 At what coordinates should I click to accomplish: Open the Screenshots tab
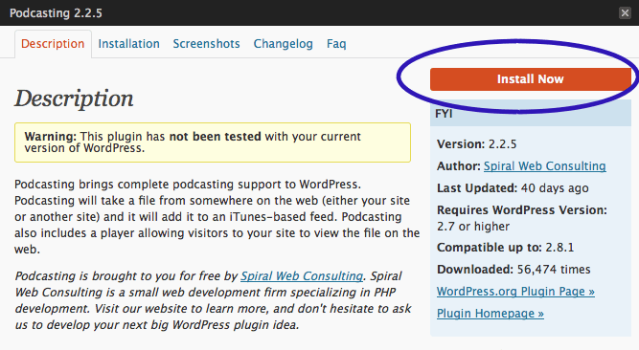206,44
